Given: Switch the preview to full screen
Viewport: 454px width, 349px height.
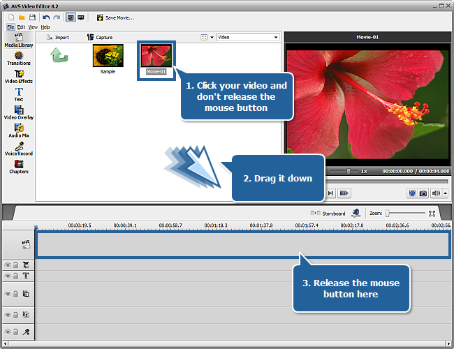Looking at the screenshot, I should coord(412,193).
